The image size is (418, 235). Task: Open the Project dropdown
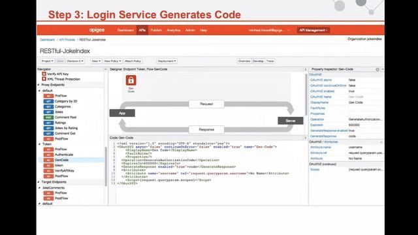48,61
